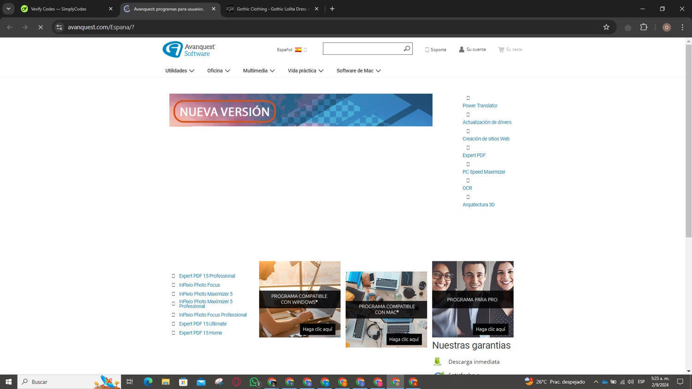The height and width of the screenshot is (389, 692).
Task: Click the Spanish flag icon
Action: tap(298, 50)
